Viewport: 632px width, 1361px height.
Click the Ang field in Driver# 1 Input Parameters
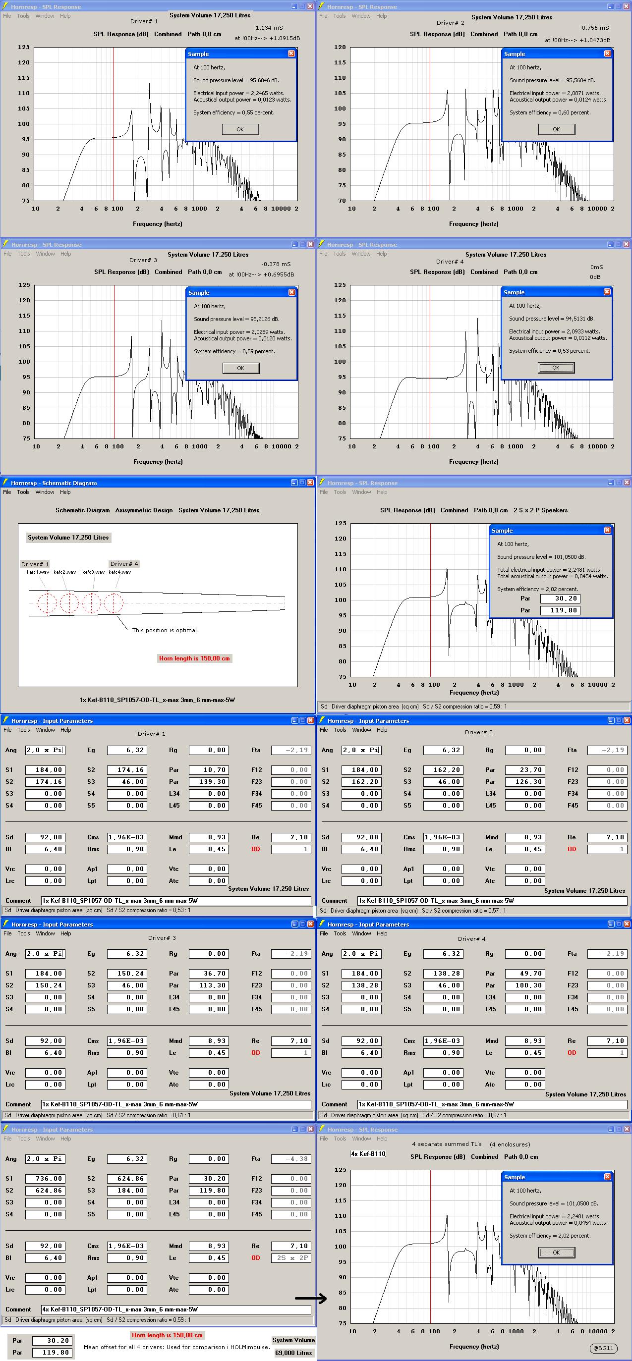point(45,750)
